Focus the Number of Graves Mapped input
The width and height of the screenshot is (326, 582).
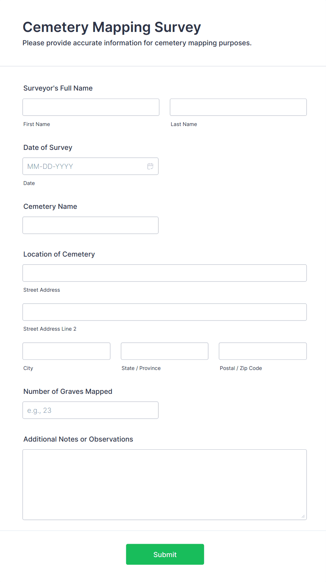[x=90, y=410]
